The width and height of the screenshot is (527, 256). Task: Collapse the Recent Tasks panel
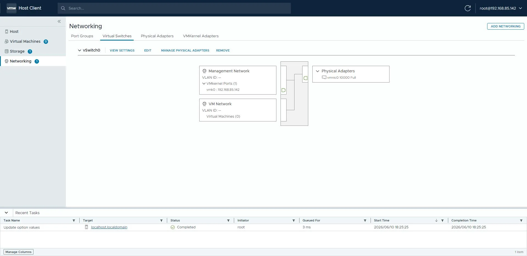pyautogui.click(x=6, y=213)
